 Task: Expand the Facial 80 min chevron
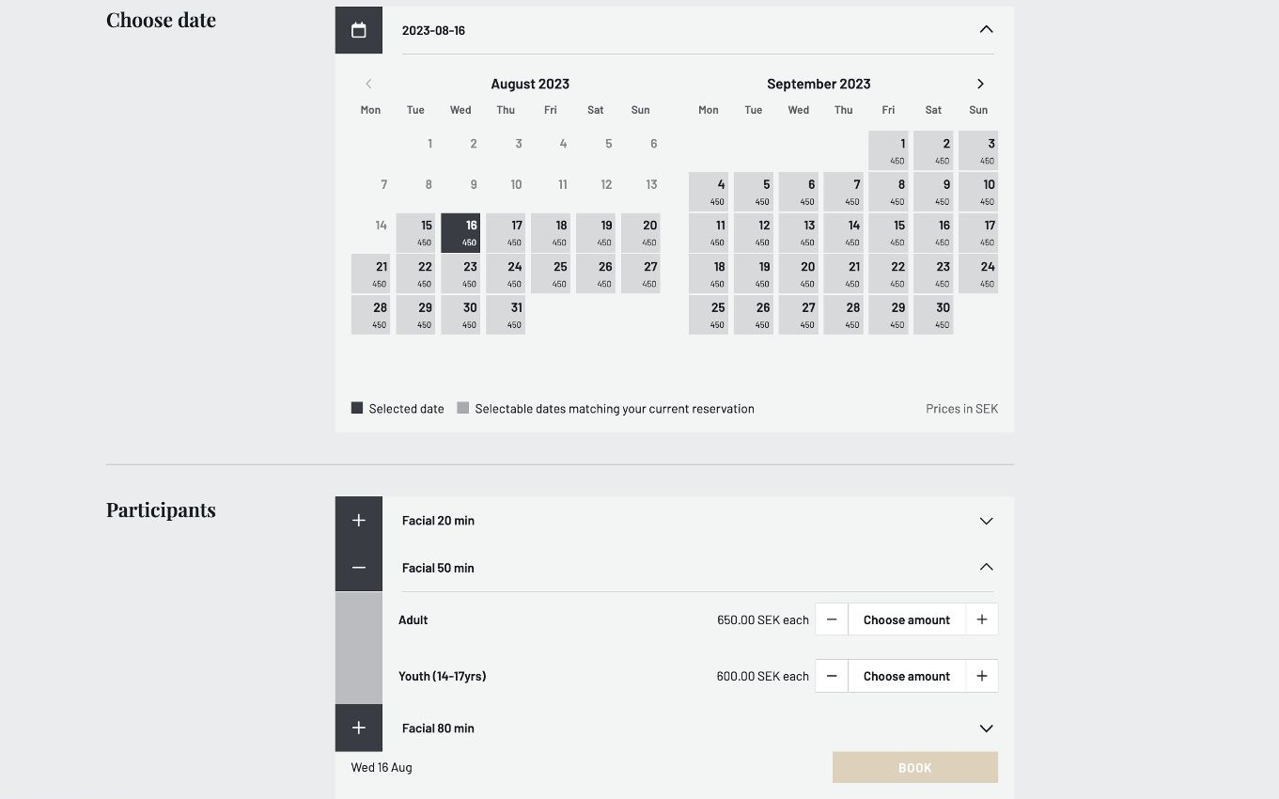(x=986, y=728)
